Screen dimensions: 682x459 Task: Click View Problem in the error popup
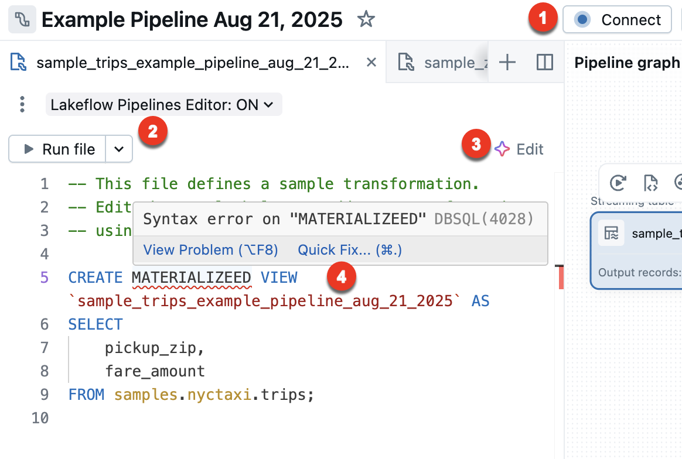pyautogui.click(x=210, y=249)
